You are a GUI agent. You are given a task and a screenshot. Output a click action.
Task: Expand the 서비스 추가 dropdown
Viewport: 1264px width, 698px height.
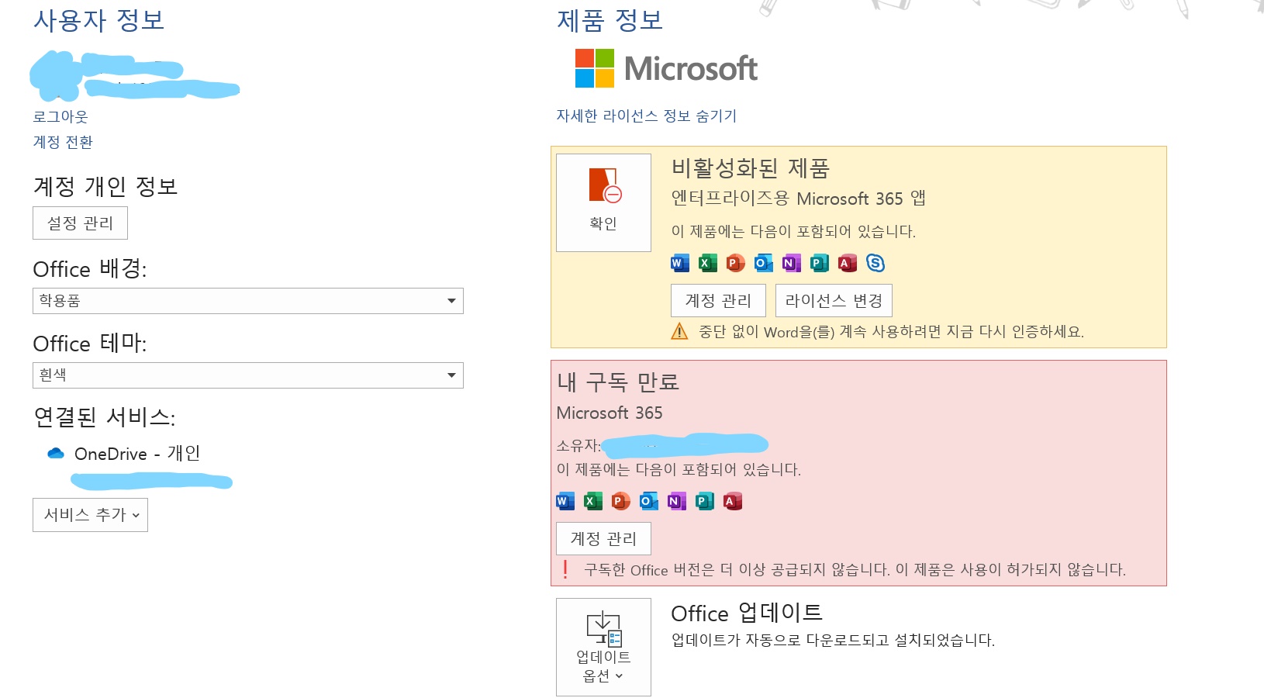tap(90, 515)
